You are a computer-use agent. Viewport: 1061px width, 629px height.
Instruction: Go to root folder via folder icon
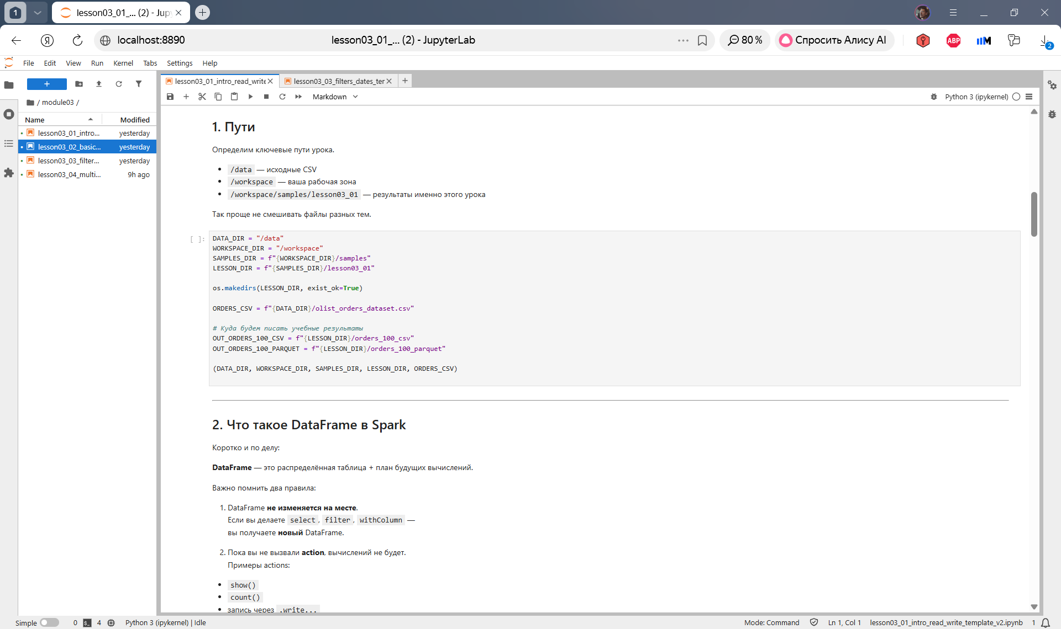coord(30,103)
